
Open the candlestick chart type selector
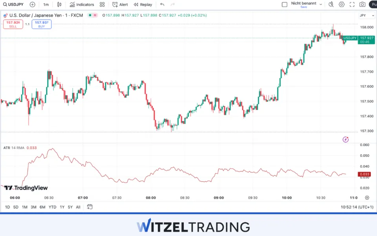(x=59, y=5)
